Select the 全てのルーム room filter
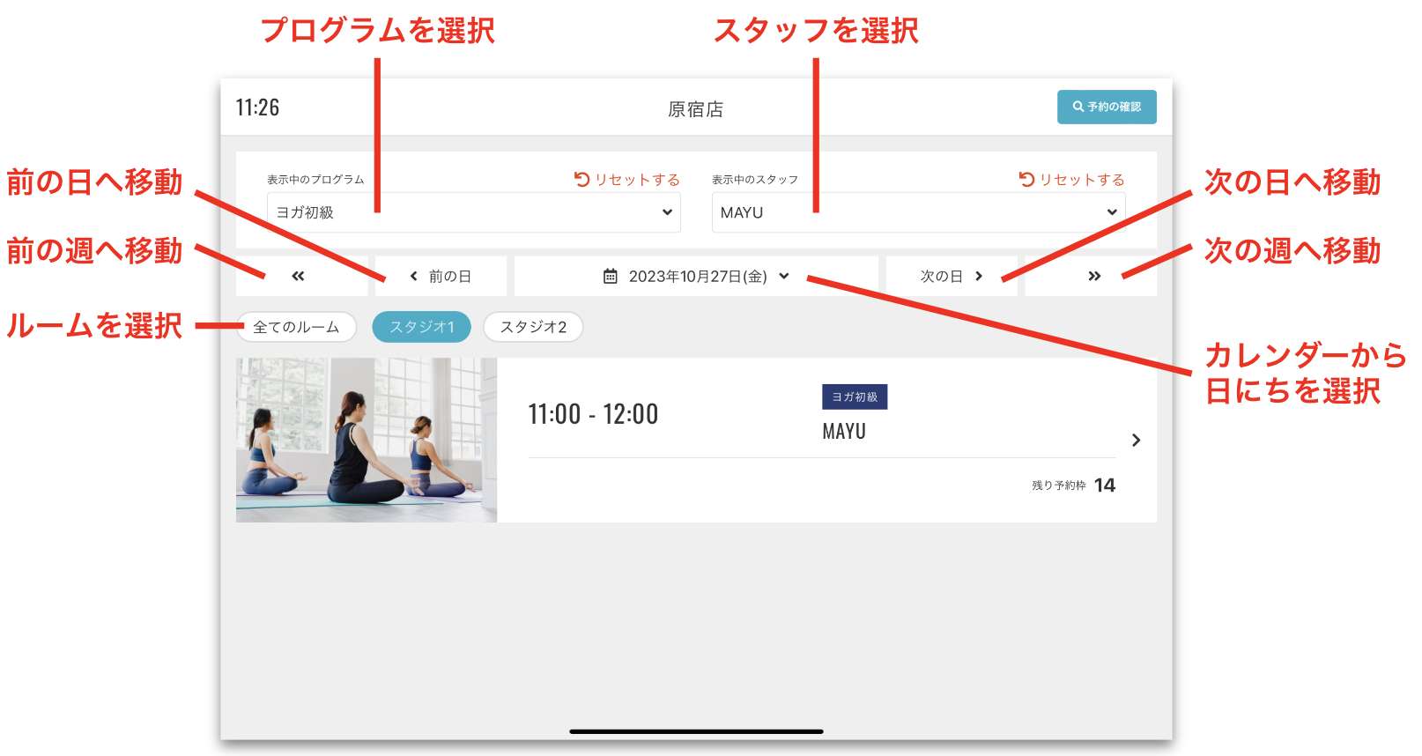The width and height of the screenshot is (1422, 756). point(296,327)
